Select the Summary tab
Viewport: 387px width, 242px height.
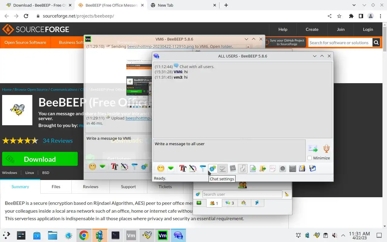pyautogui.click(x=20, y=187)
